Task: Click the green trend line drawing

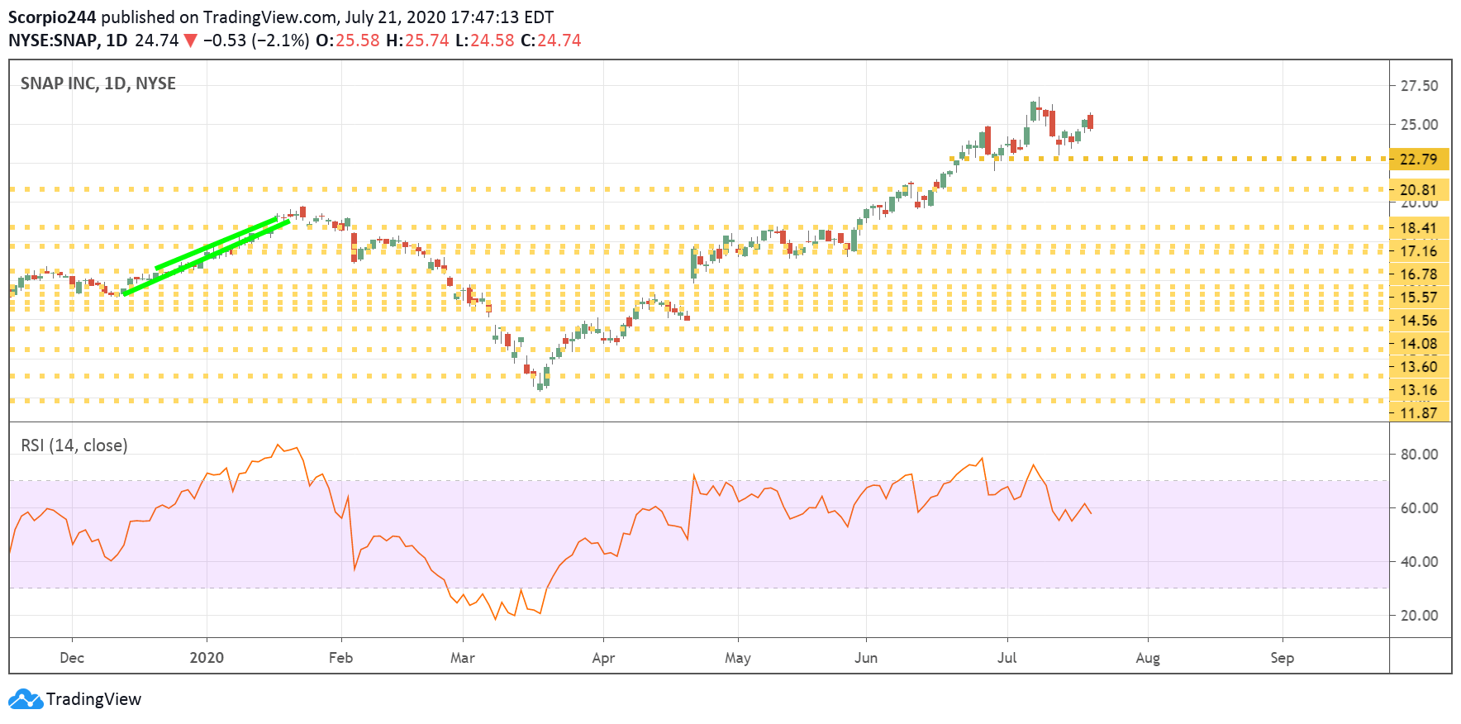Action: (x=207, y=255)
